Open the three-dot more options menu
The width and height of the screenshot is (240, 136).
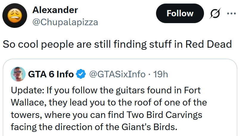231,14
